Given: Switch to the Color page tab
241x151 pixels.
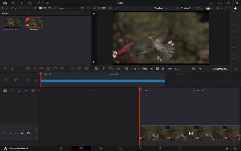Looking at the screenshot, I should (x=140, y=148).
